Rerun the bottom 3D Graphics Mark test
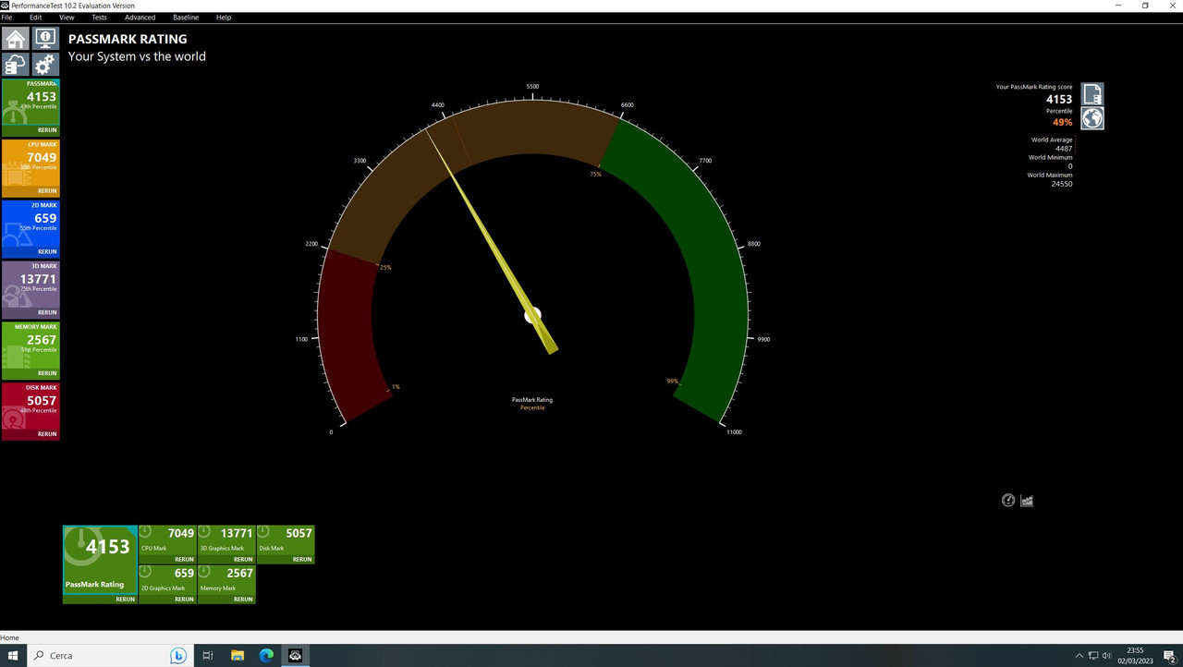This screenshot has height=667, width=1183. [243, 560]
